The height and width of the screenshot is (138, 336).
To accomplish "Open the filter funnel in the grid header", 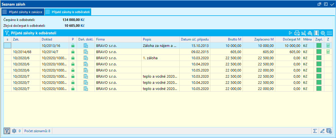I will [x=7, y=33].
